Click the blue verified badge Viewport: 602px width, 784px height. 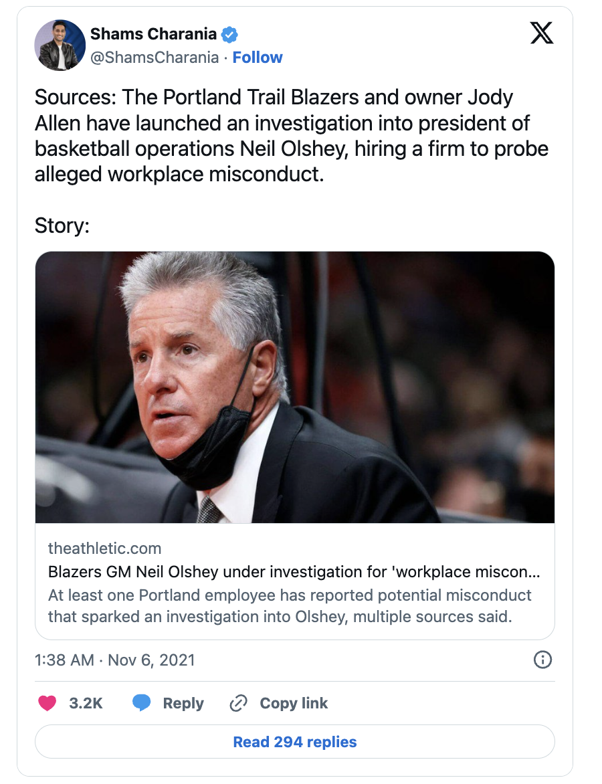click(229, 35)
